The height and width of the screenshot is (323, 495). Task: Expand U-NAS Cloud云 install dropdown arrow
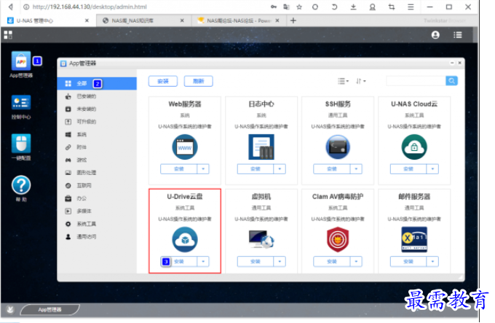coord(432,168)
